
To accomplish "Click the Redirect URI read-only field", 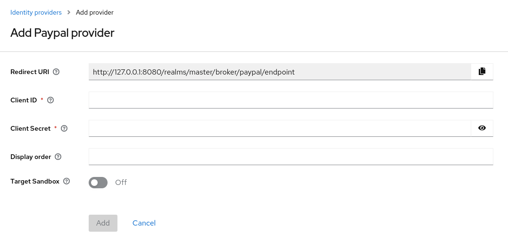I will 279,72.
